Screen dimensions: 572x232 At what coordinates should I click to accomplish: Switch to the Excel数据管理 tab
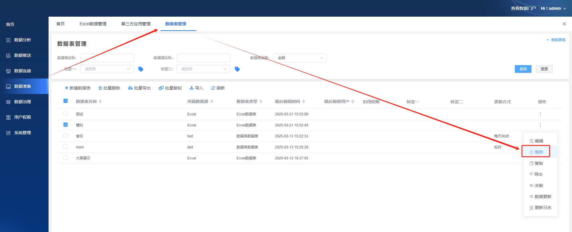click(x=93, y=24)
